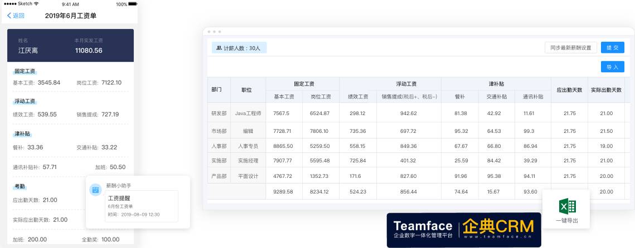Image resolution: width=635 pixels, height=248 pixels.
Task: Click the phone 岗位工资 value 7122.10
Action: tap(112, 82)
